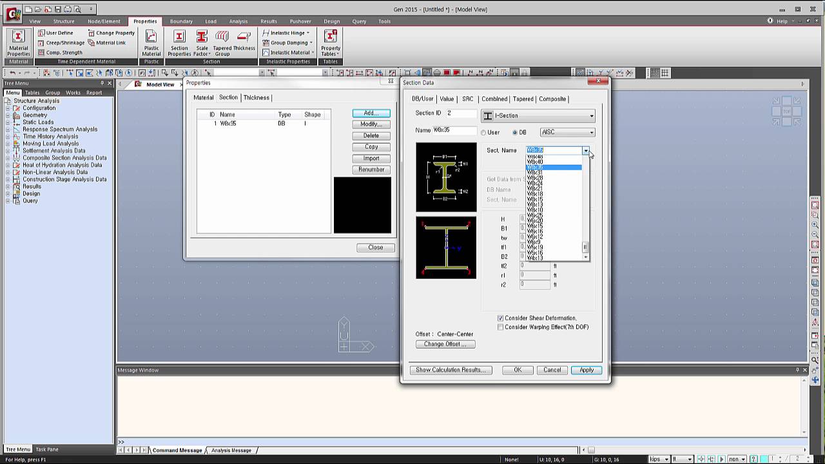
Task: Open Creep/Shrinkage settings
Action: tap(61, 43)
